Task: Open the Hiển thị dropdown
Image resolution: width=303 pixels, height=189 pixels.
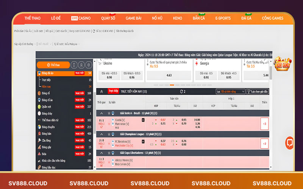Action: [x=45, y=44]
